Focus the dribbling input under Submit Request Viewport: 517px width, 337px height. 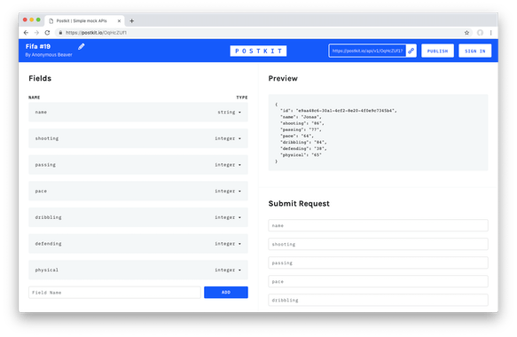click(378, 300)
